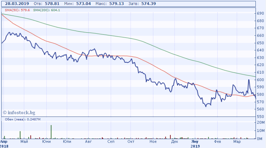The width and height of the screenshot is (266, 148).
Task: Click the January price low near 563
Action: [x=206, y=106]
